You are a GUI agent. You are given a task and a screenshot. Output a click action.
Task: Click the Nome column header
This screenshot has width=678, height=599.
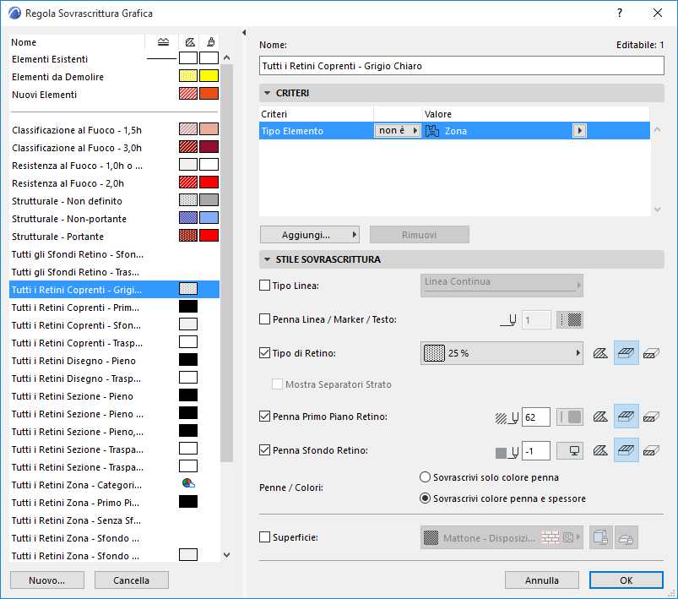(x=77, y=42)
